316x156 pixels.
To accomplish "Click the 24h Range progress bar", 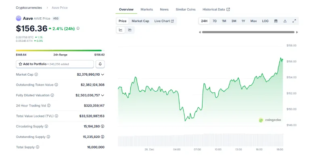I will (60, 50).
